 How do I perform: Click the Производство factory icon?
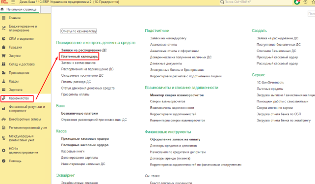point(3,72)
